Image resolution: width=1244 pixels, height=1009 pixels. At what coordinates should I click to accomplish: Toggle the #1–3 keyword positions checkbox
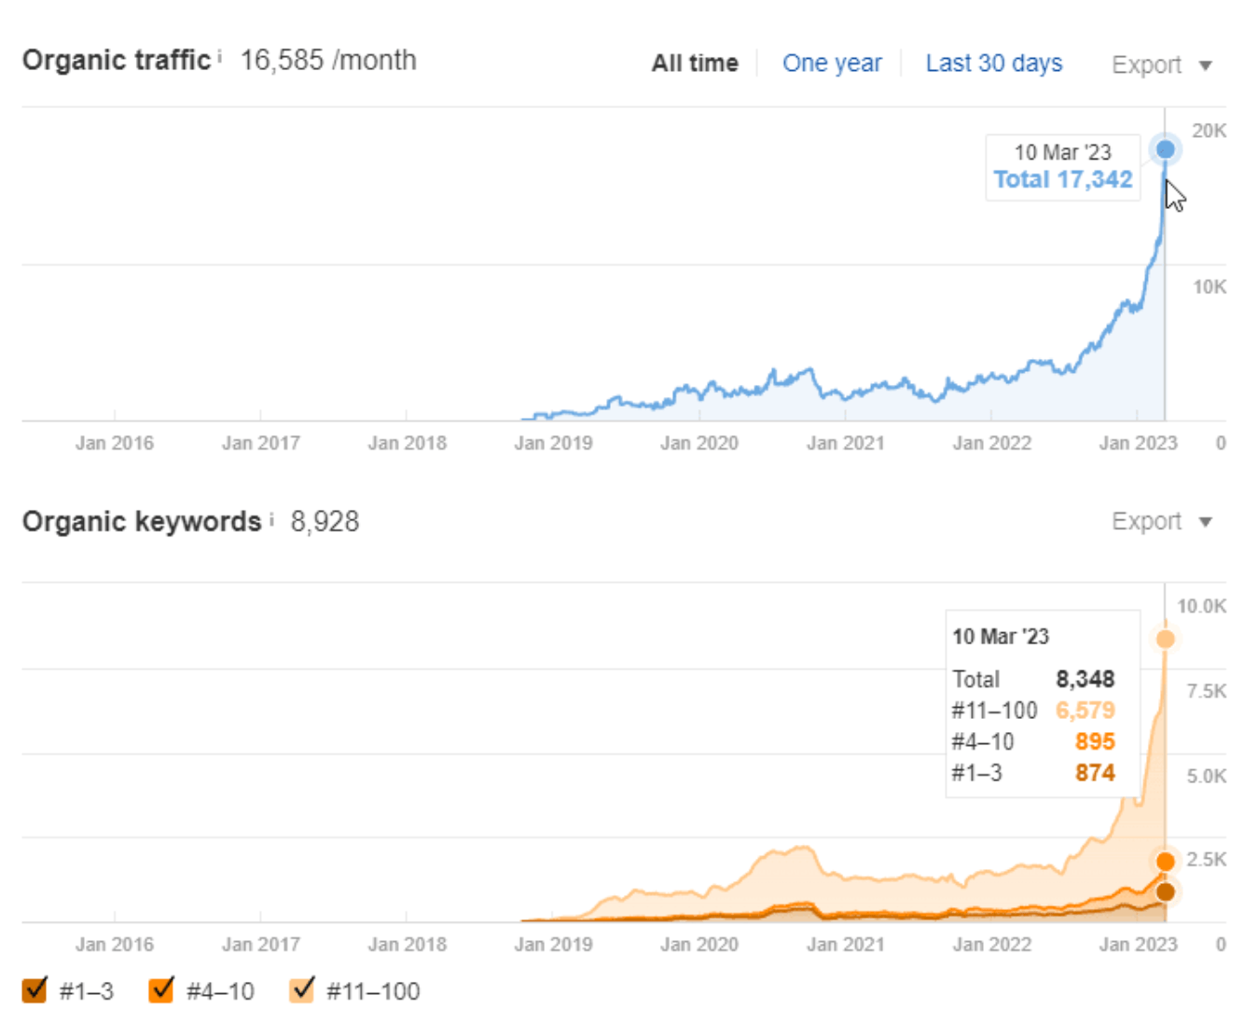35,989
